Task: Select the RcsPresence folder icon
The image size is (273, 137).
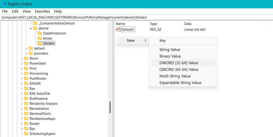Action: 26,99
